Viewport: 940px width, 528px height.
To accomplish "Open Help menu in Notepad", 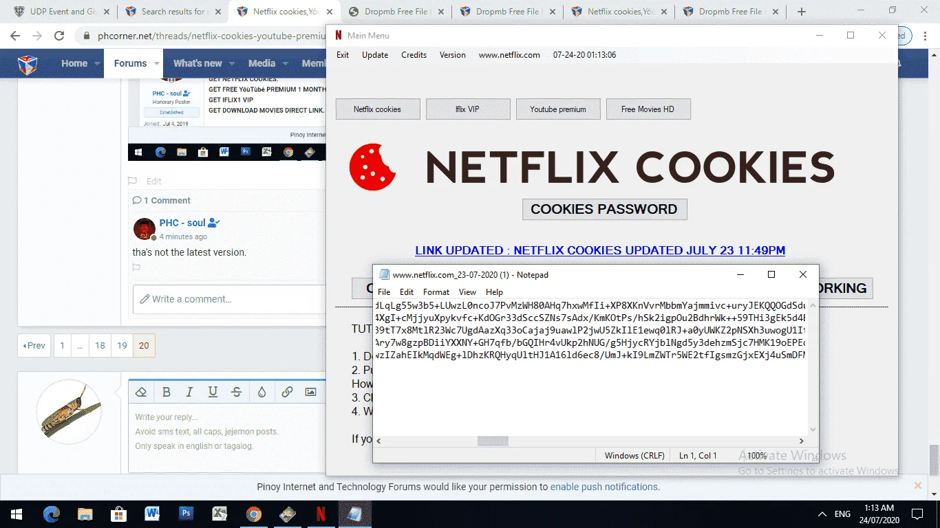I will pos(494,292).
